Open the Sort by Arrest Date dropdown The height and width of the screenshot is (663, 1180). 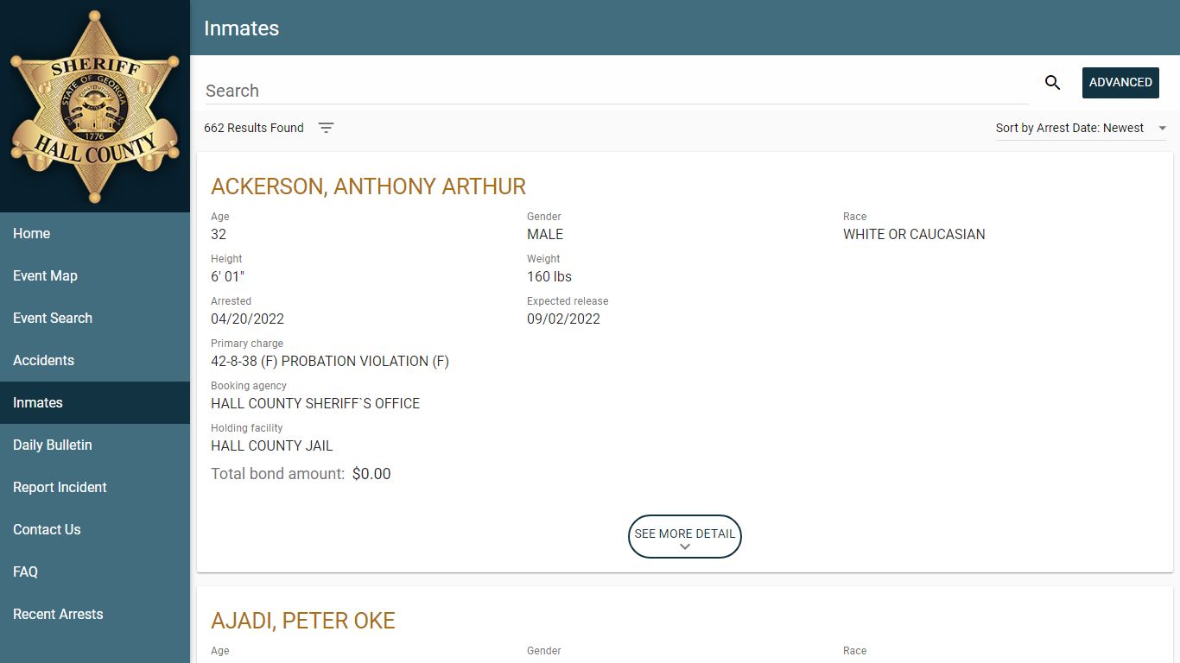click(x=1081, y=128)
